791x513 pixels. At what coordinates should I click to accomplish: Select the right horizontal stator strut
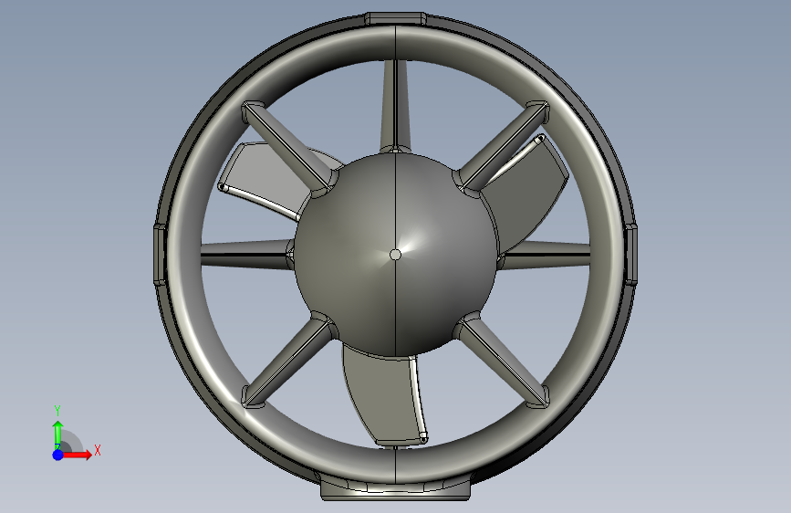[545, 255]
